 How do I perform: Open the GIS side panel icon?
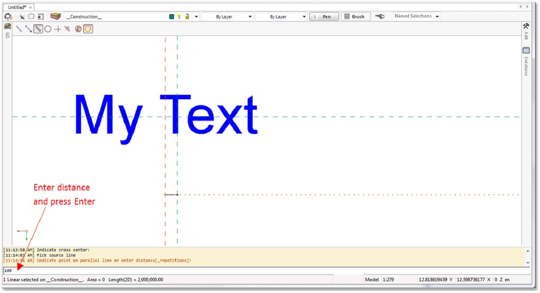(7, 26)
